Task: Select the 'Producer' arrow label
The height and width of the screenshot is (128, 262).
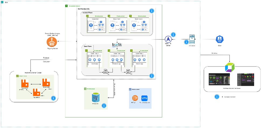Action: pyautogui.click(x=46, y=58)
